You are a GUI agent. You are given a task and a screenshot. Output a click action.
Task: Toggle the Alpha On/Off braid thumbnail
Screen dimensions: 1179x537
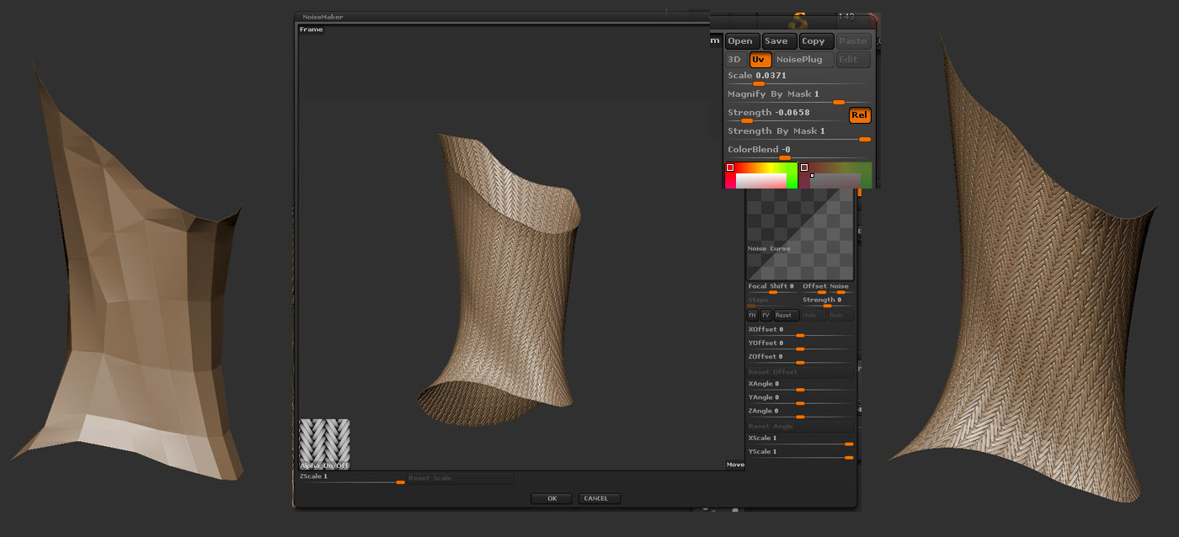(x=324, y=444)
